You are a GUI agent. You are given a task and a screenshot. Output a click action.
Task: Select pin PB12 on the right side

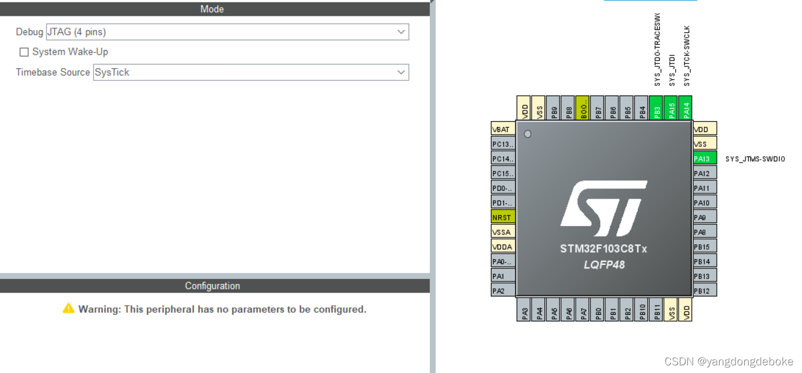click(703, 290)
